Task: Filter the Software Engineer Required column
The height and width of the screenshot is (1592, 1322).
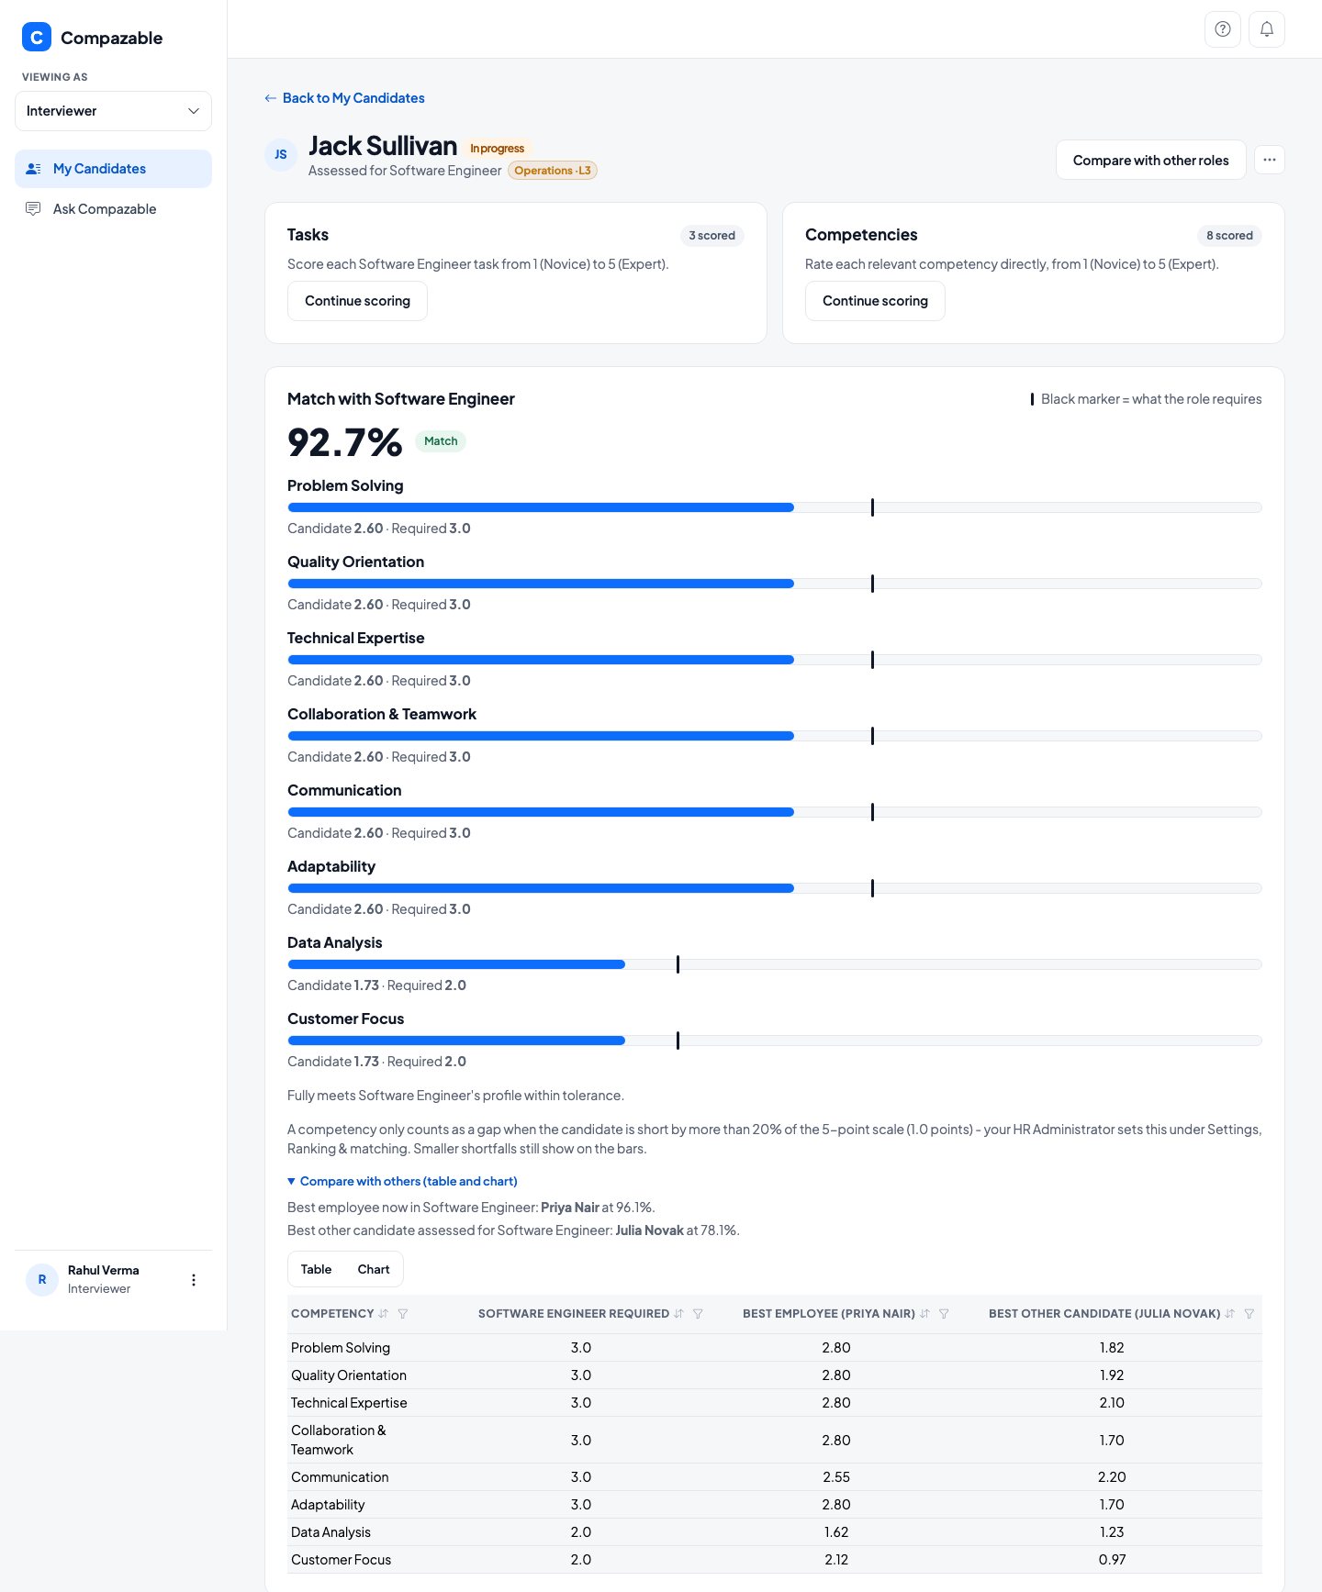Action: click(x=698, y=1314)
